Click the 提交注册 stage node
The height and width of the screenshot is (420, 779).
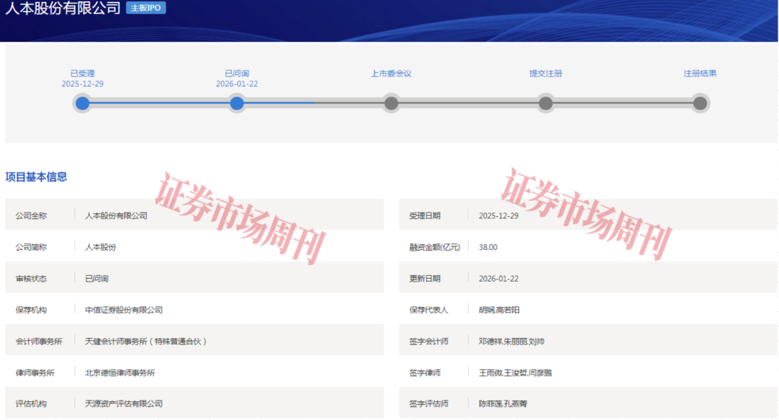tap(546, 103)
